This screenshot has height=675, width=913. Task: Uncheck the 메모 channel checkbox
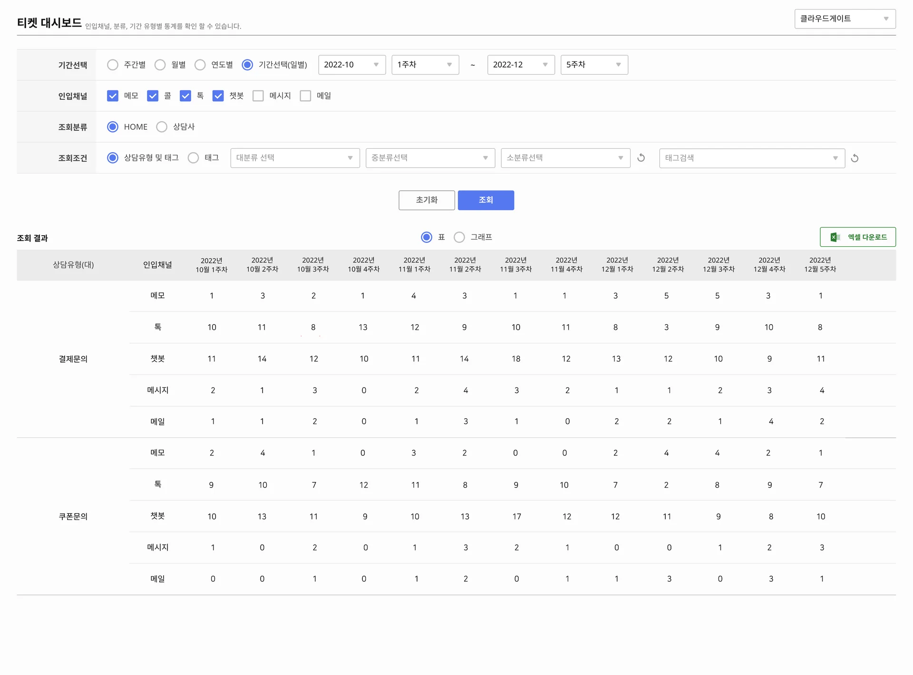(x=113, y=96)
